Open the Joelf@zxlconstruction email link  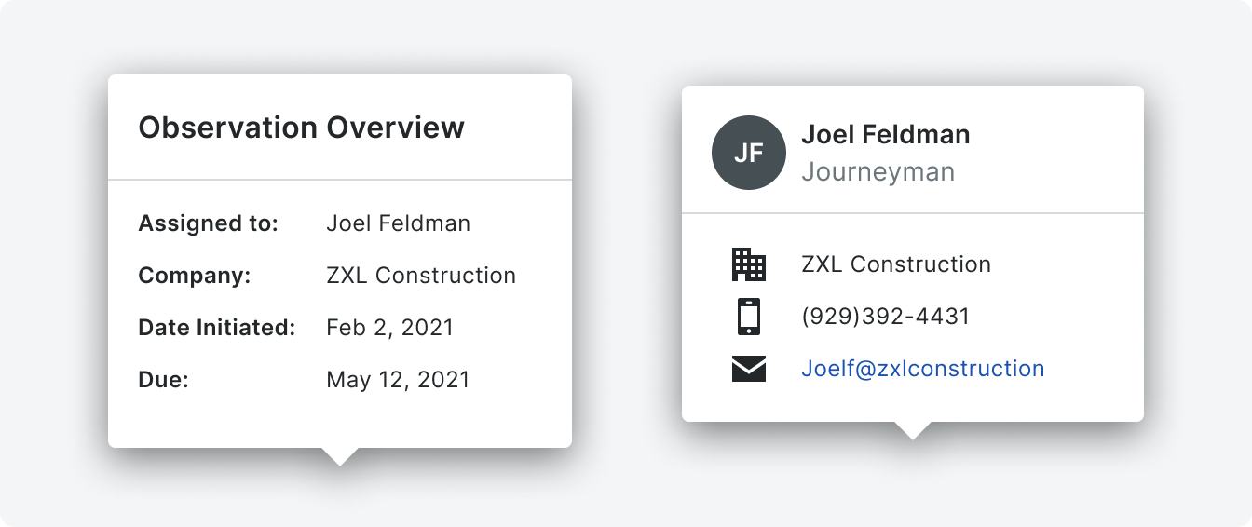point(922,369)
